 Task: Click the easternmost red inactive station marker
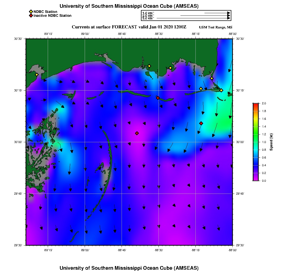201,123
